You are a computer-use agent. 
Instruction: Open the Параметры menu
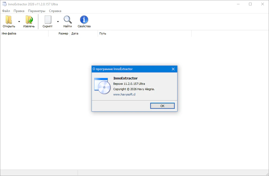(37, 11)
